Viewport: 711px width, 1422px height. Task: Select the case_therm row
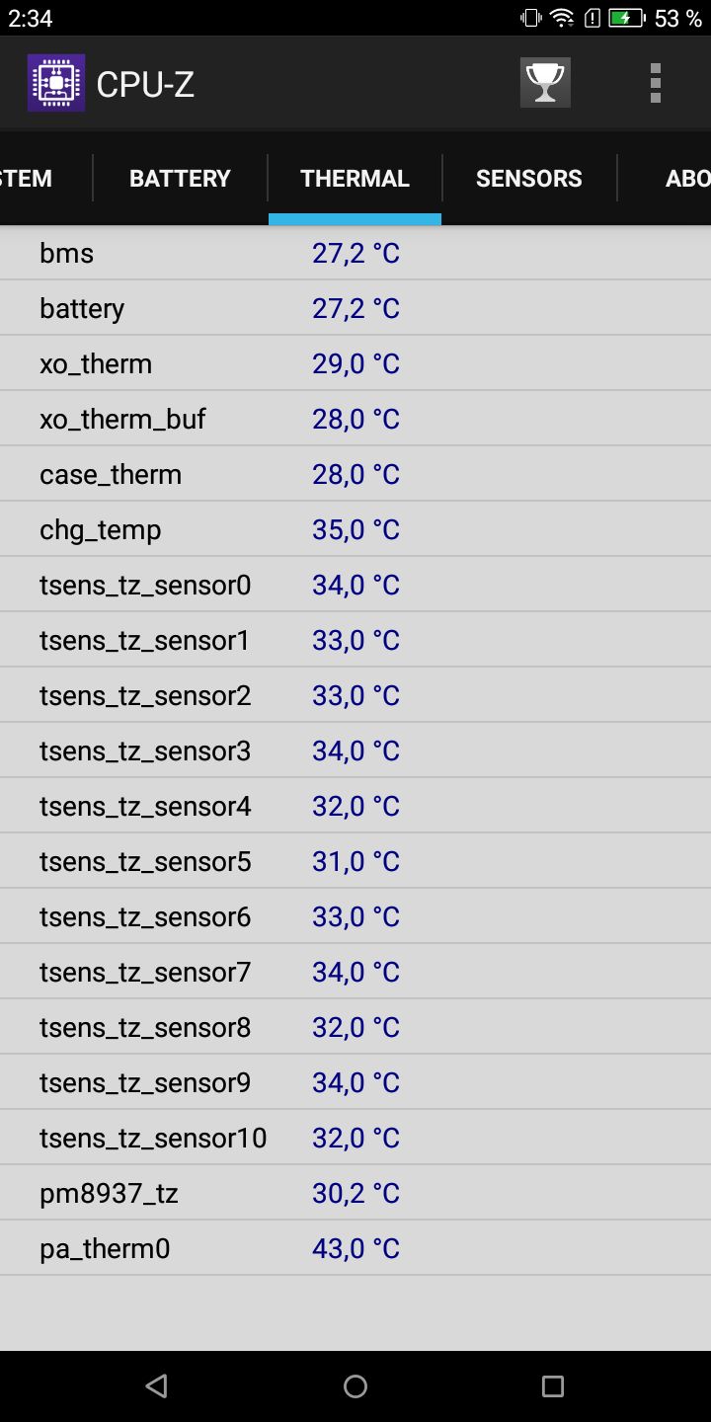click(355, 474)
